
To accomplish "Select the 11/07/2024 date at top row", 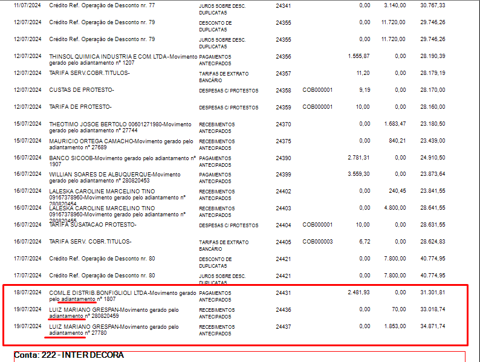I will coord(27,5).
